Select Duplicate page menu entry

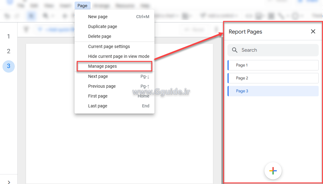tap(102, 26)
